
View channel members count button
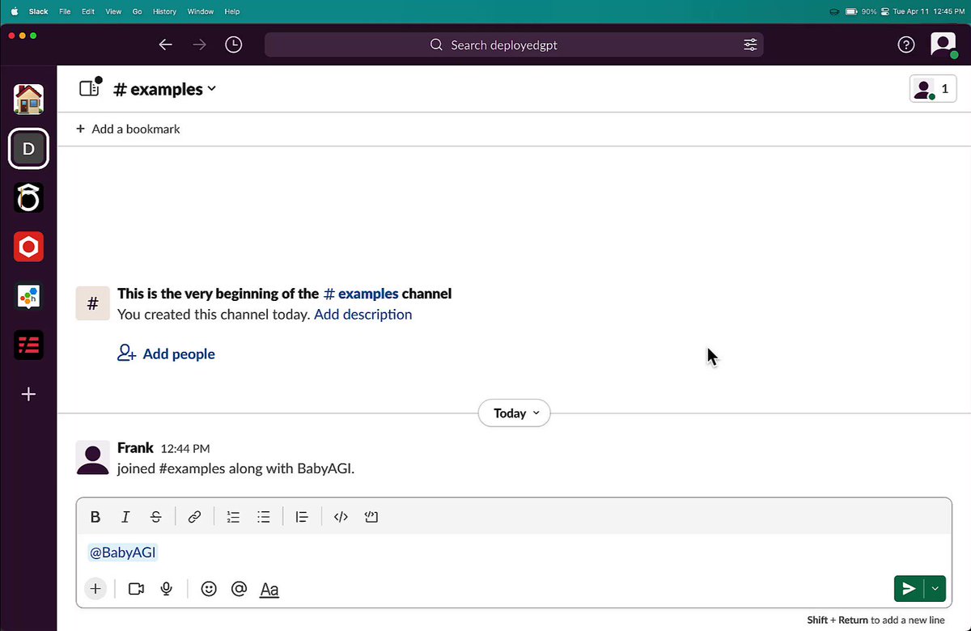[x=933, y=89]
